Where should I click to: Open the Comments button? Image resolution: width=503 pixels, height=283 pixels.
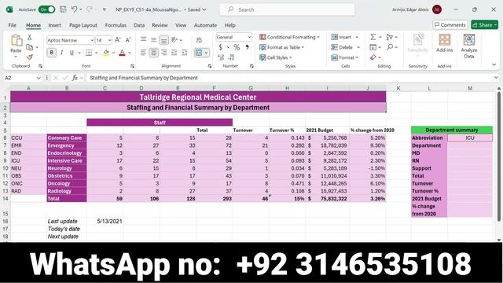point(450,24)
